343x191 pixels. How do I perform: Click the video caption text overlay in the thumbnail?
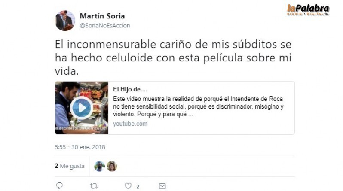click(x=82, y=128)
